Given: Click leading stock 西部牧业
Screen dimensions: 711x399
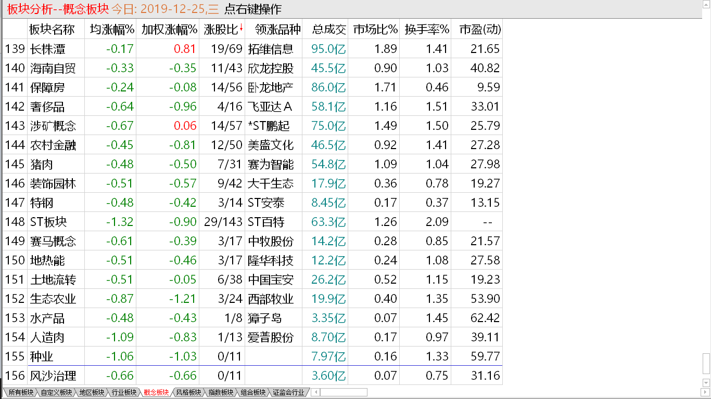Looking at the screenshot, I should [271, 299].
